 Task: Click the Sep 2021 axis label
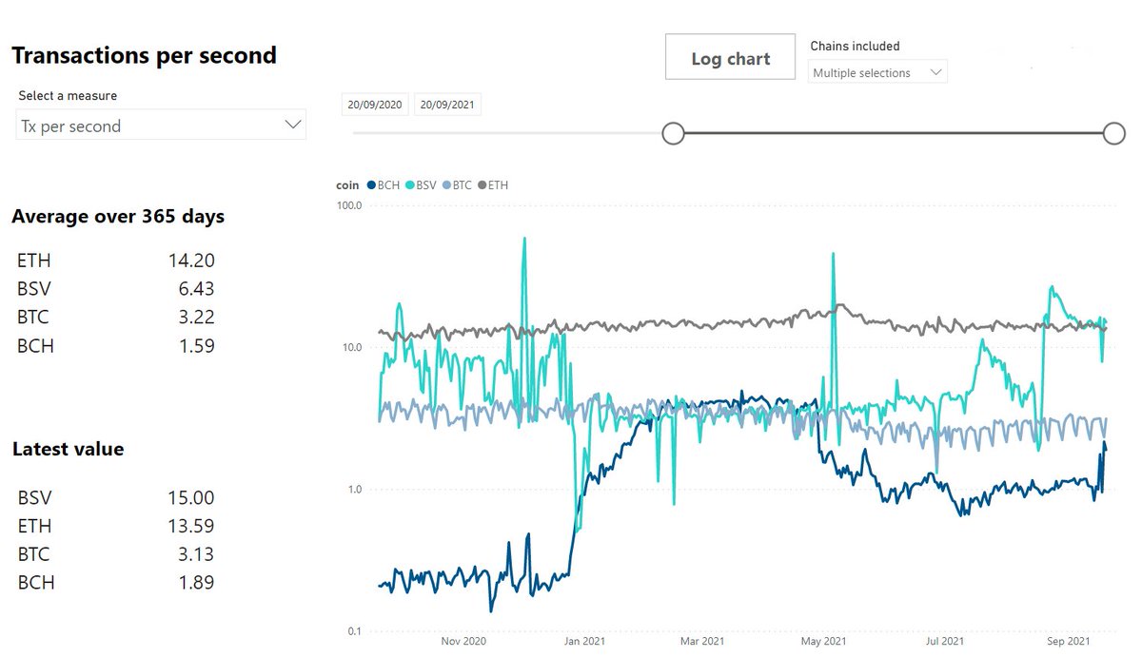1068,642
